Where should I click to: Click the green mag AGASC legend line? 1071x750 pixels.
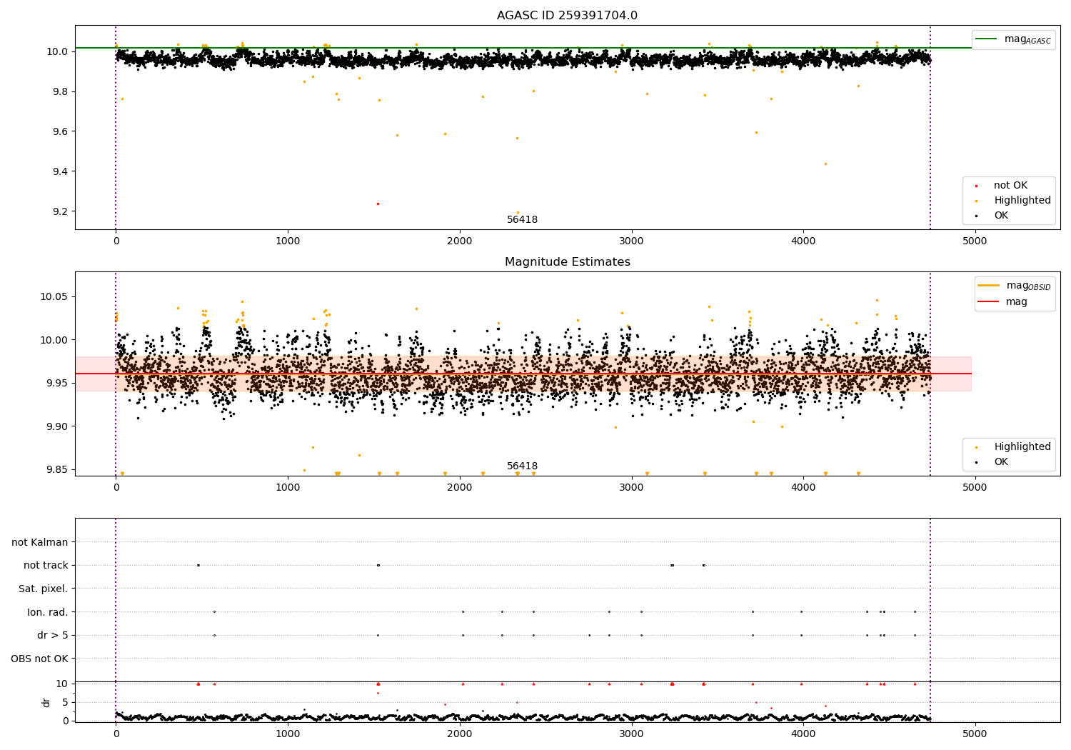pos(988,39)
